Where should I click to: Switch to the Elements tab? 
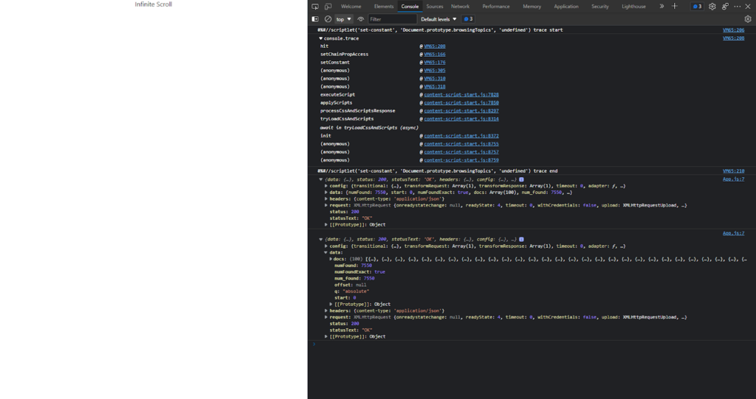click(384, 6)
